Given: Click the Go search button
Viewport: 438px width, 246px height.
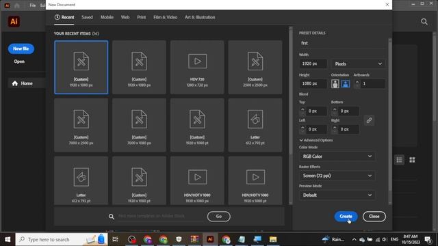Looking at the screenshot, I should [x=219, y=216].
